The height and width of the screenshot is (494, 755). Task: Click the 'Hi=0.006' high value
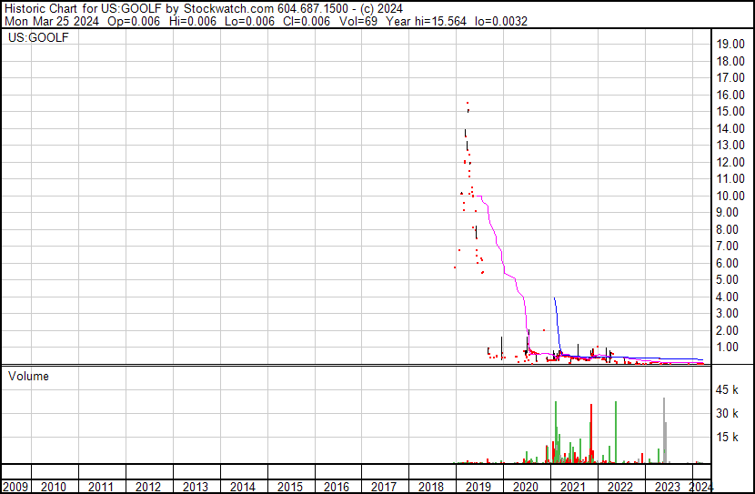[193, 21]
